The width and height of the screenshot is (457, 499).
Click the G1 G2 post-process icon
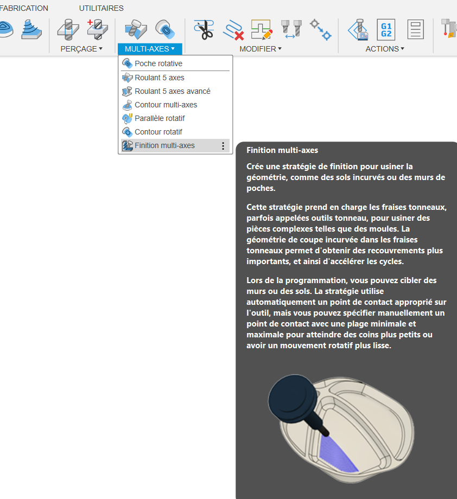tap(386, 29)
